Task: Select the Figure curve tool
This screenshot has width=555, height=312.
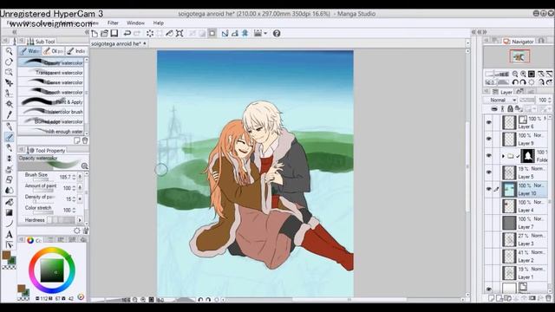Action: coord(9,224)
